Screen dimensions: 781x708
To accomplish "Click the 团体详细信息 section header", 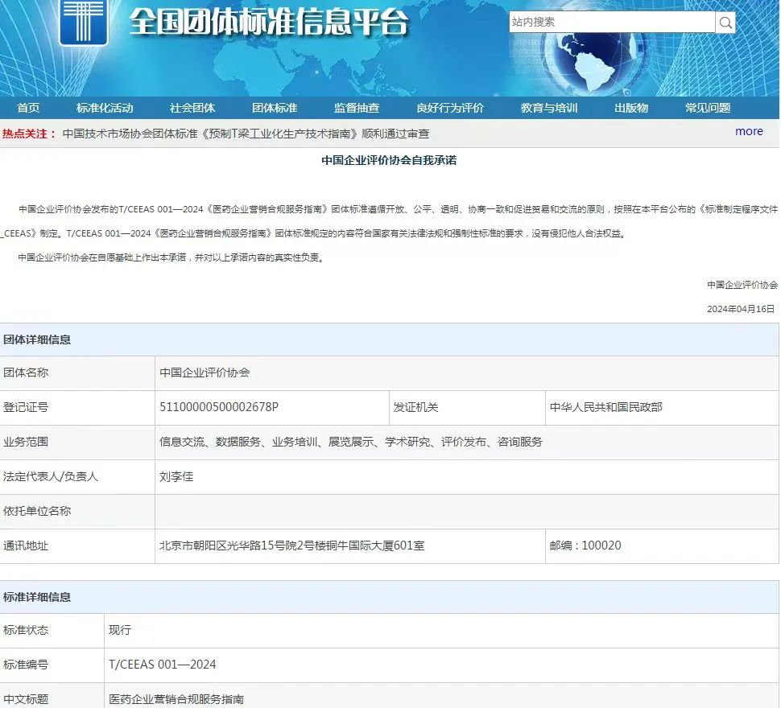I will (37, 340).
